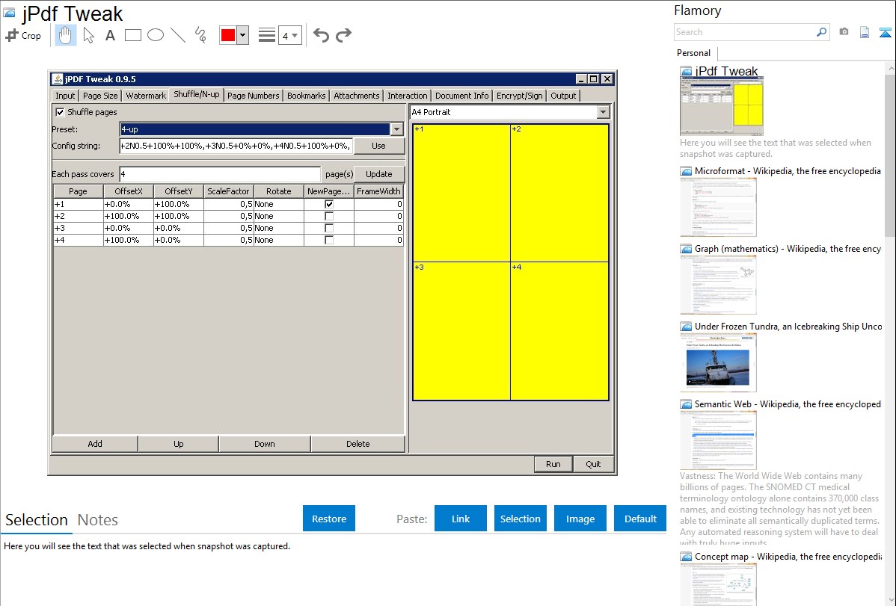
Task: Click the camera snapshot icon
Action: pyautogui.click(x=844, y=32)
